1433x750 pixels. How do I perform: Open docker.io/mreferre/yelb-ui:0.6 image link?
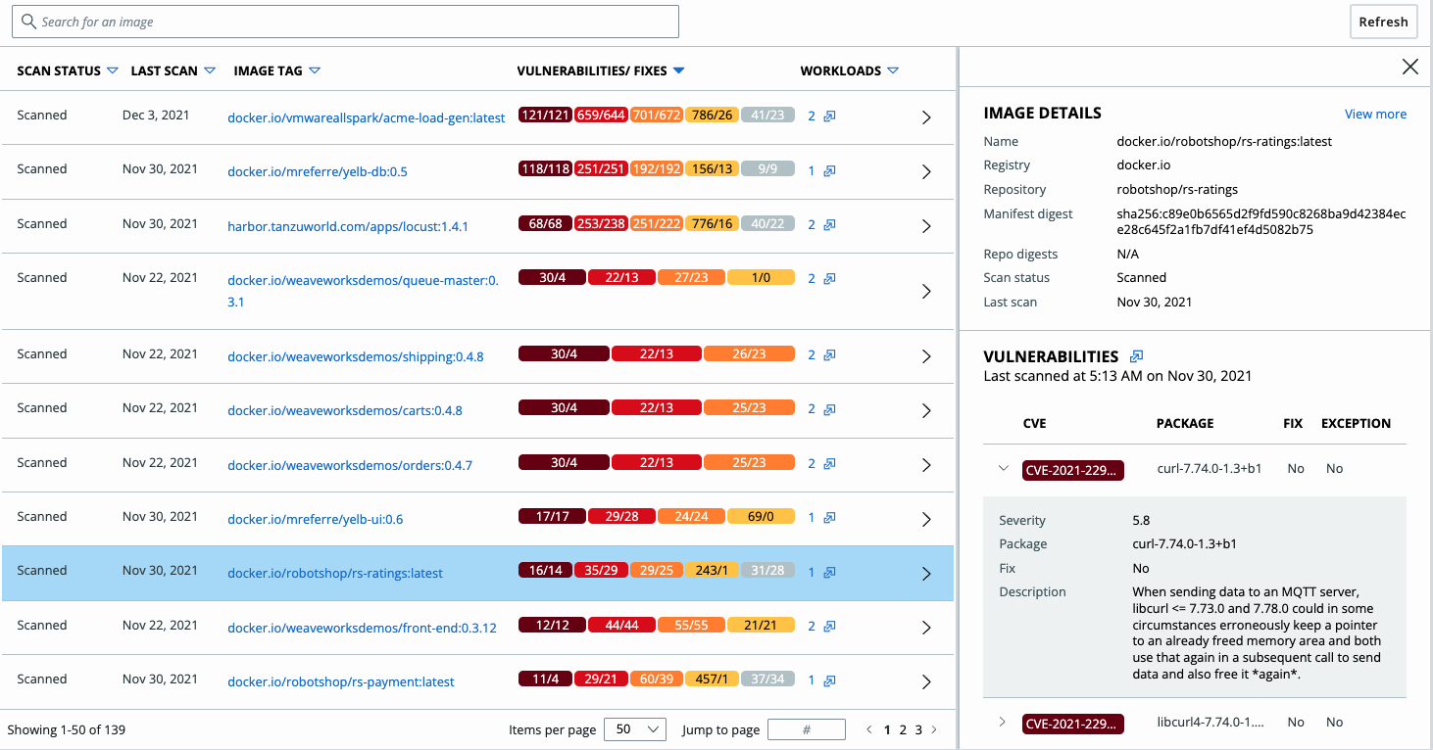tap(315, 519)
